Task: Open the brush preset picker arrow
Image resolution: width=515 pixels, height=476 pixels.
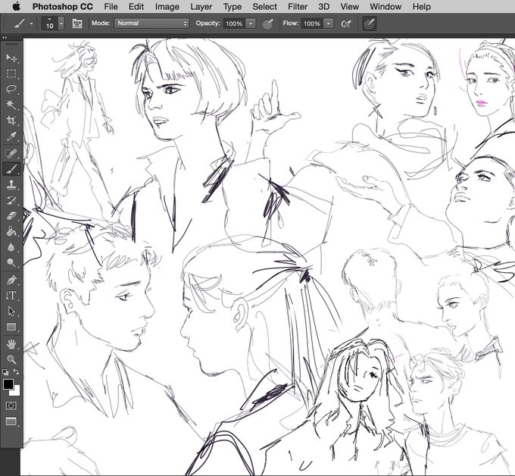Action: pos(61,23)
